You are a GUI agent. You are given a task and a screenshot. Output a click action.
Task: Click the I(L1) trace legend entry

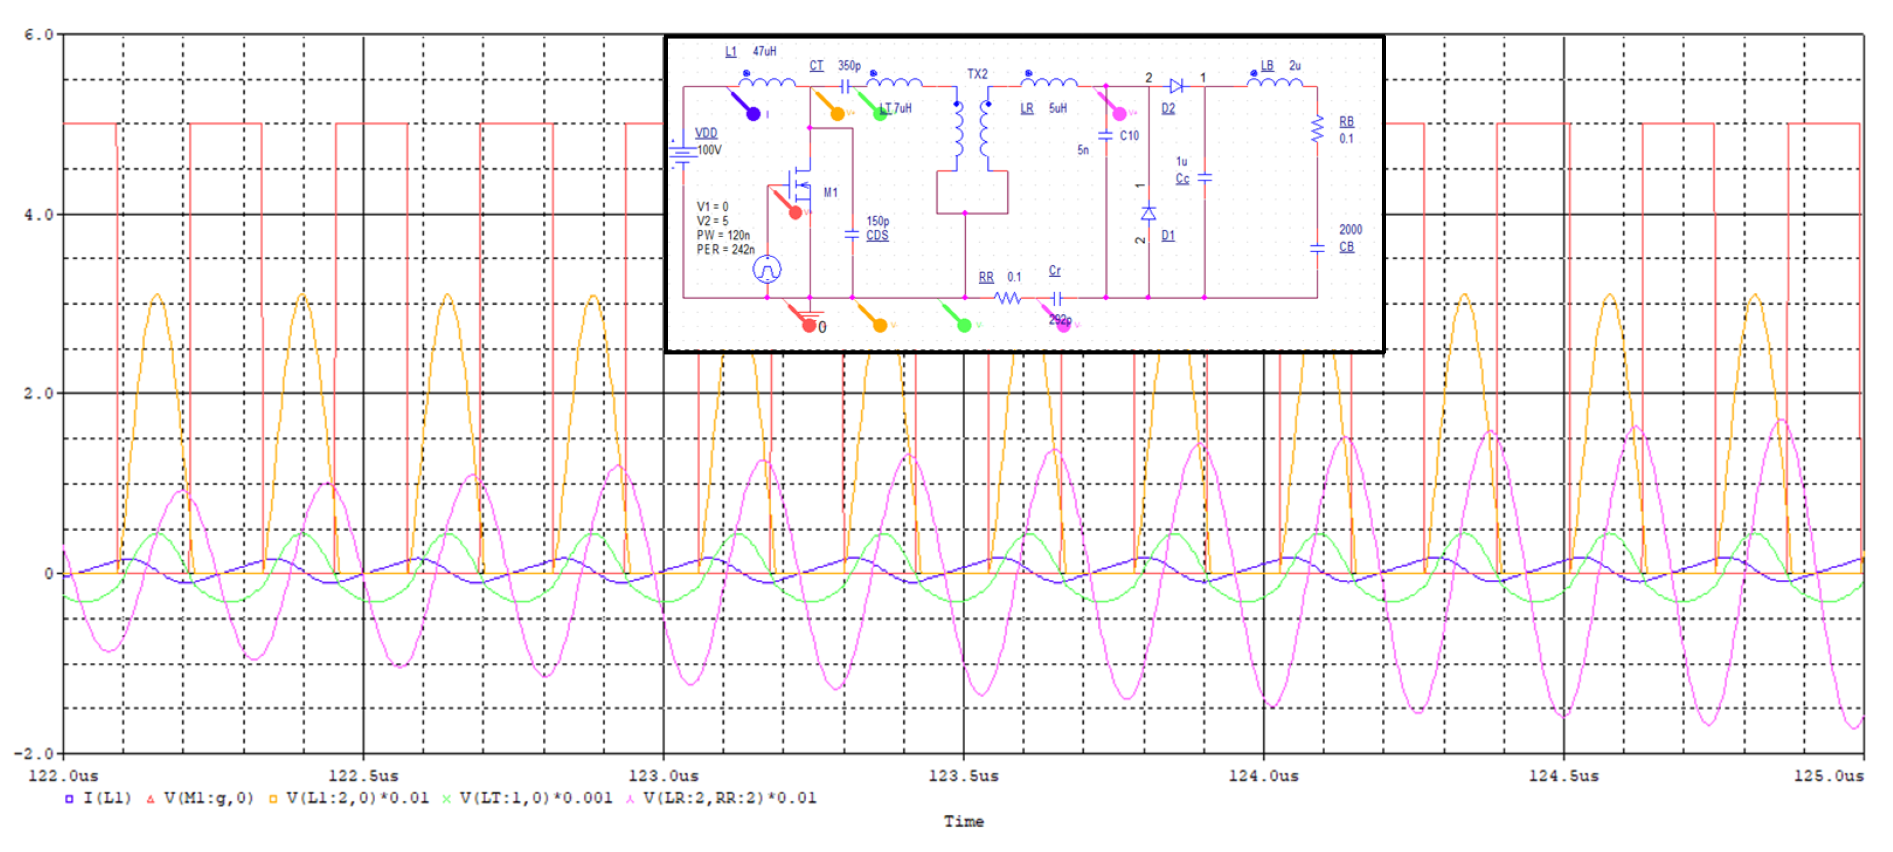[x=106, y=798]
